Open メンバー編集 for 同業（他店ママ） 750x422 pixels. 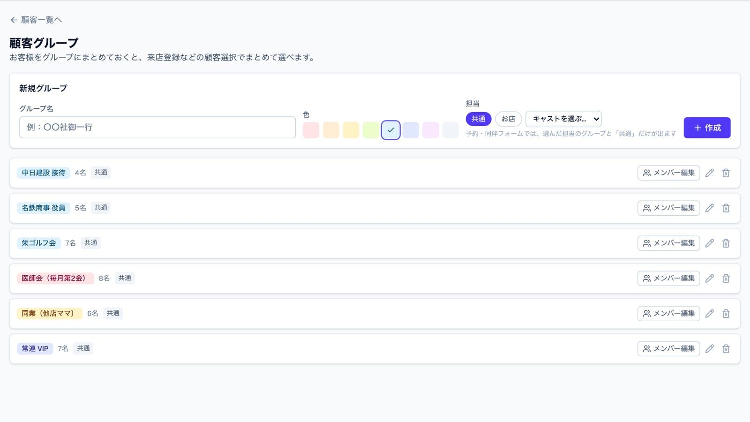tap(668, 314)
